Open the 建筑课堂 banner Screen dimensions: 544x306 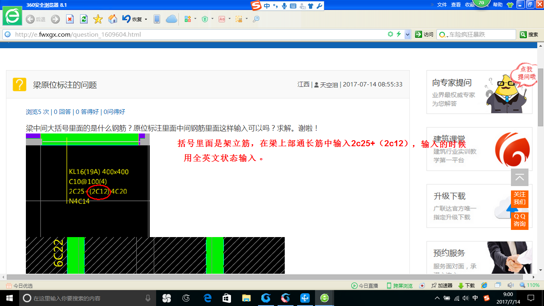[479, 149]
